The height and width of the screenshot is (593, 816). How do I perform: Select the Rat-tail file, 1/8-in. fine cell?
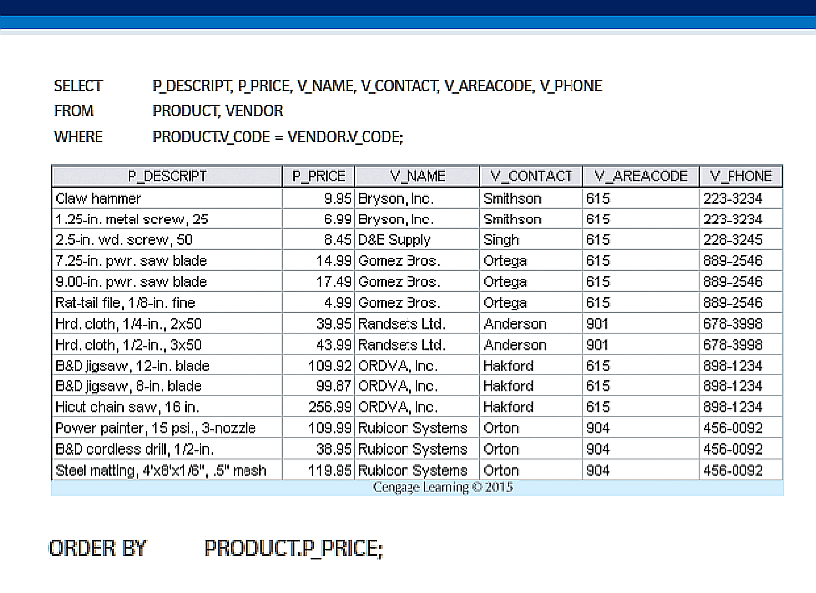125,303
